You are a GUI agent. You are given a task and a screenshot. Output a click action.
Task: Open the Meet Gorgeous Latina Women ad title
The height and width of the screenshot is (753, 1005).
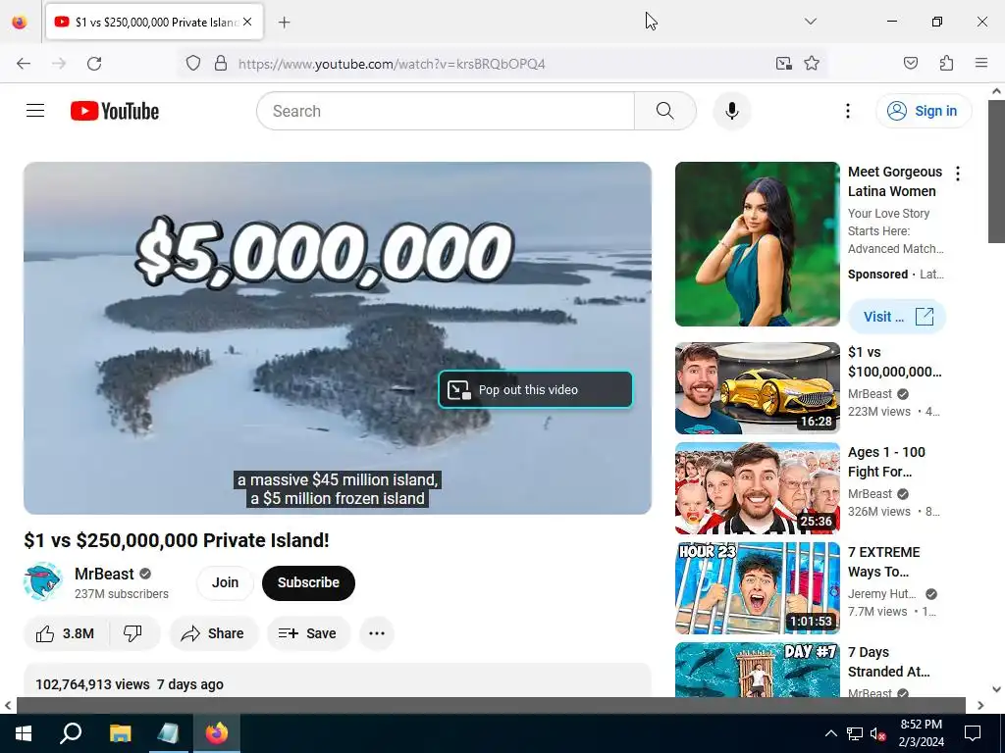pyautogui.click(x=895, y=181)
